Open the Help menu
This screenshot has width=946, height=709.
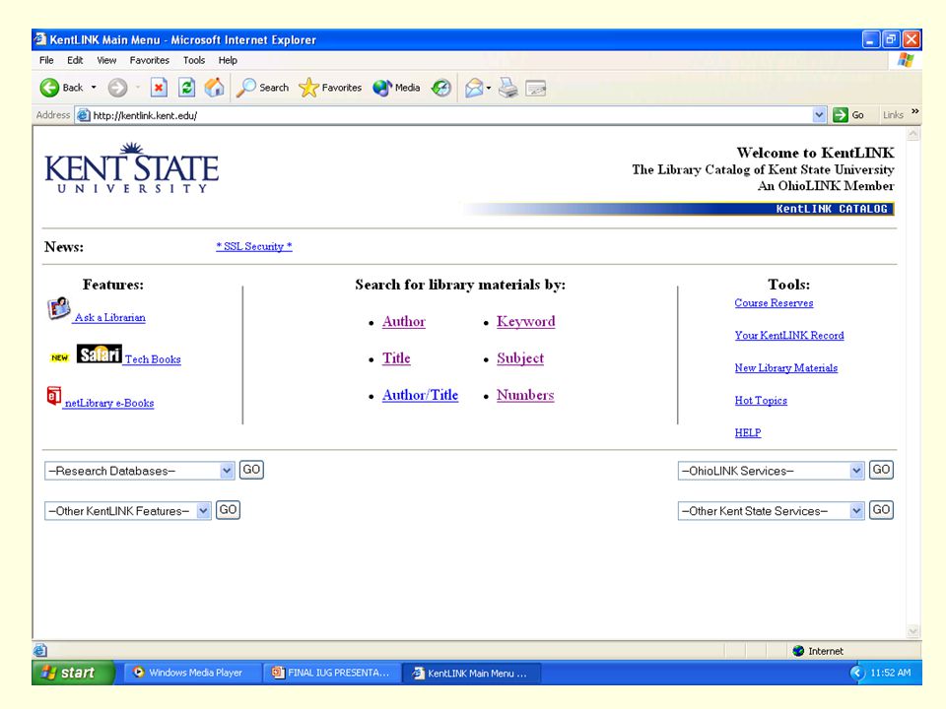pos(228,60)
